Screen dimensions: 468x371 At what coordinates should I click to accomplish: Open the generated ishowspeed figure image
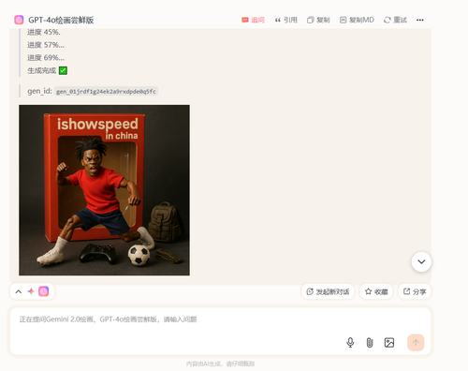click(104, 190)
